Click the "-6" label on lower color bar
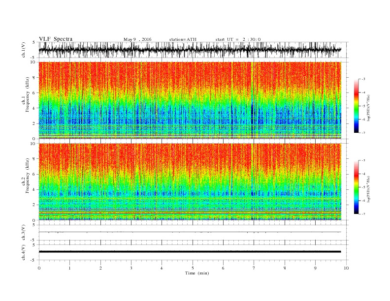The height and width of the screenshot is (301, 390). click(363, 201)
